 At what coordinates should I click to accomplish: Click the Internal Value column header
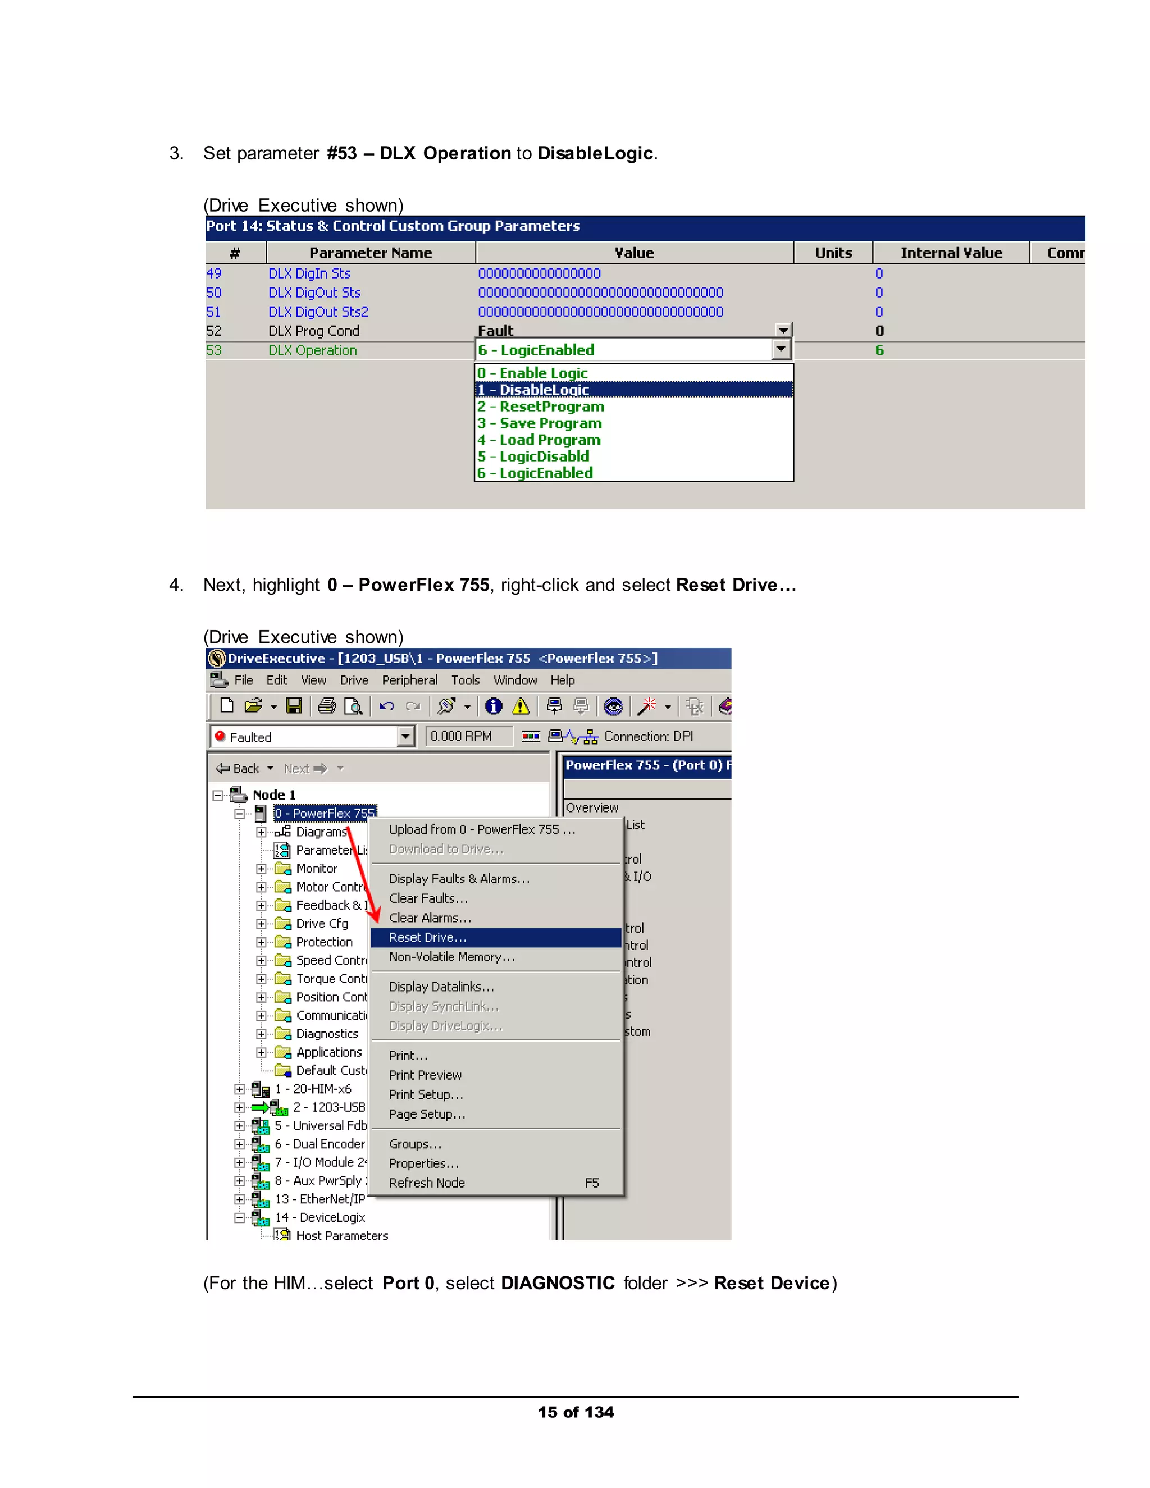(951, 253)
